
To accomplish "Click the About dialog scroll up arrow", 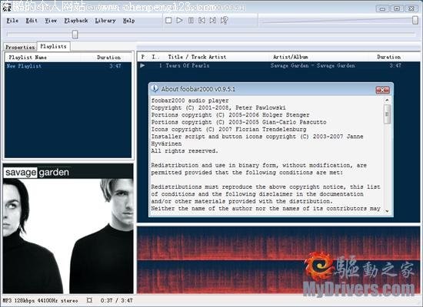I will click(x=387, y=100).
